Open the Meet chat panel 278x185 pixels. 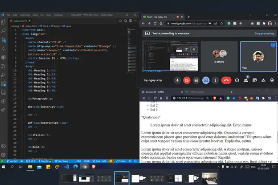point(254,80)
